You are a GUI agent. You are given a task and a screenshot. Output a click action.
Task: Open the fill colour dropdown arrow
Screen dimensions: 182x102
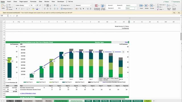(x=35, y=9)
